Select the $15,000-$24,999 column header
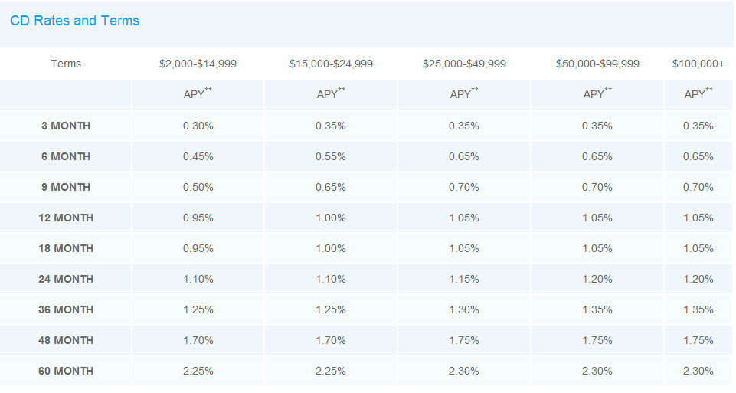The height and width of the screenshot is (393, 736). point(331,64)
